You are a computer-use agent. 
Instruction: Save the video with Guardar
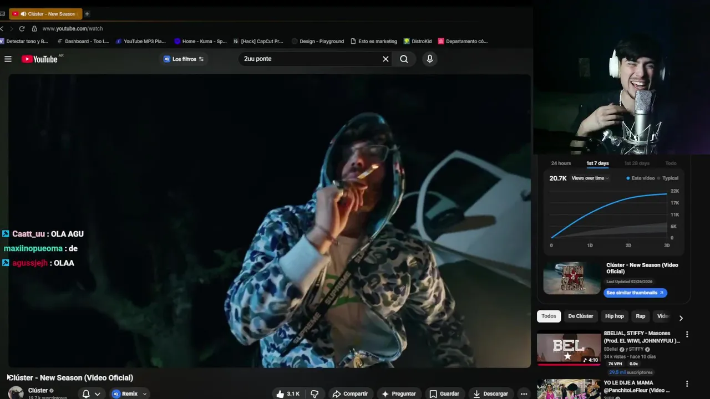coord(444,394)
